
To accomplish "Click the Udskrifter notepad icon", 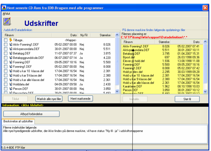I will (x=7, y=22).
